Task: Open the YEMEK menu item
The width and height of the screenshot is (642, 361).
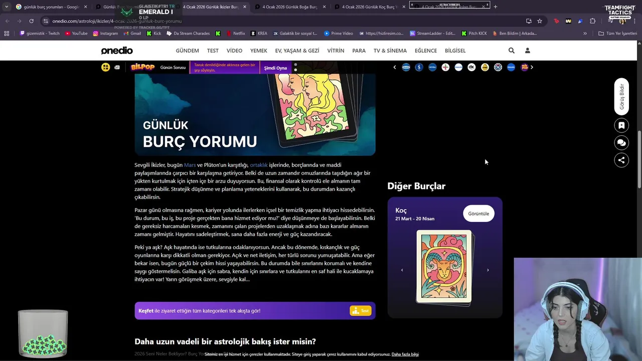Action: click(x=259, y=51)
